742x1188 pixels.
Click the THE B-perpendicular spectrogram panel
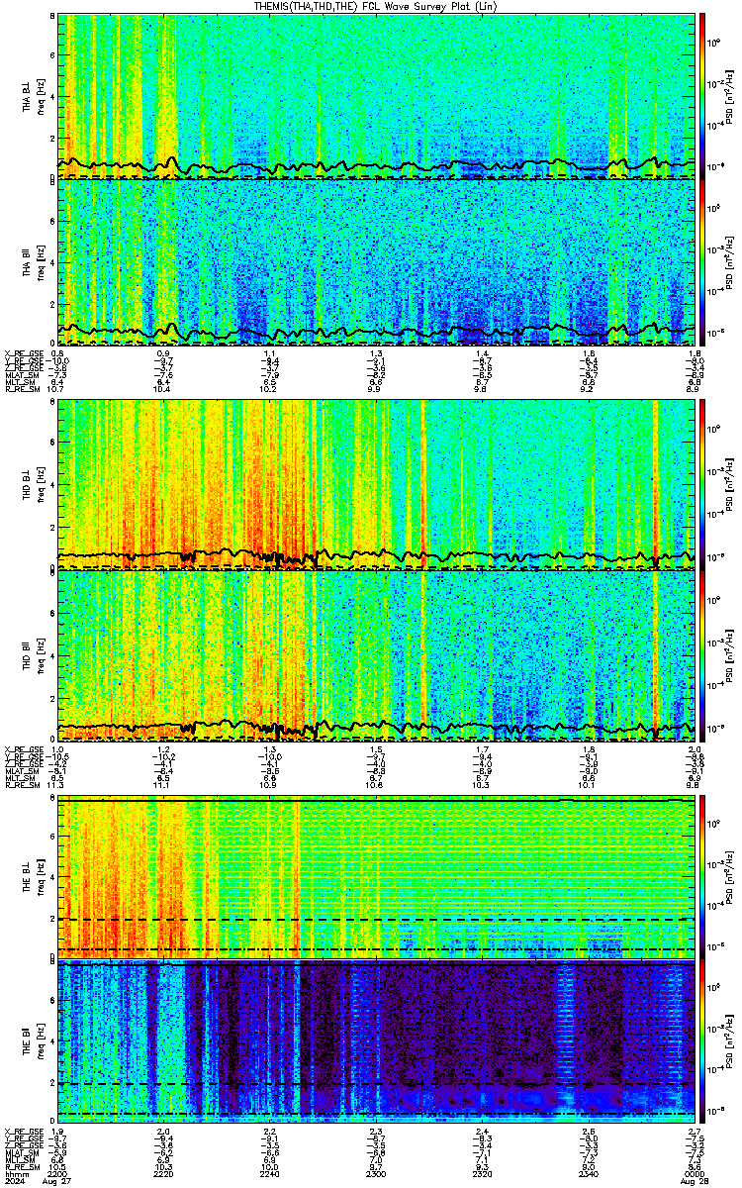tap(376, 876)
